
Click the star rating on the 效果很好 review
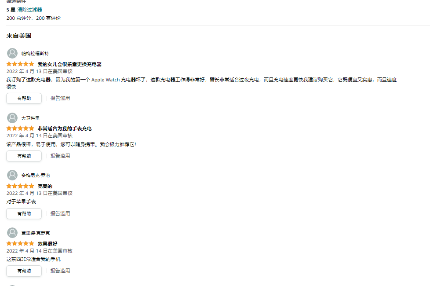click(x=20, y=243)
